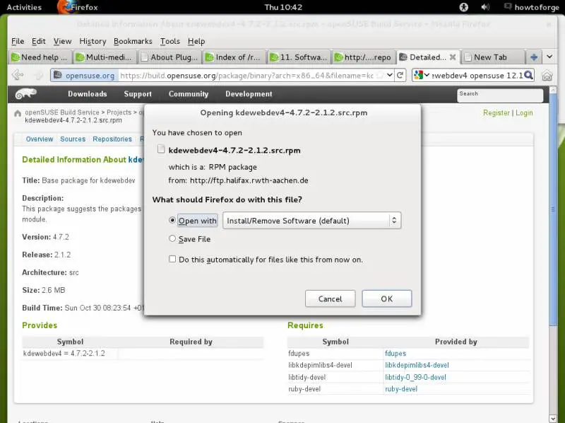This screenshot has height=423, width=565.
Task: Open the Support navigation item
Action: [138, 94]
